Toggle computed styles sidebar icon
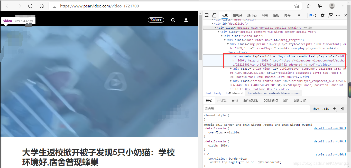The width and height of the screenshot is (351, 168). point(342,109)
